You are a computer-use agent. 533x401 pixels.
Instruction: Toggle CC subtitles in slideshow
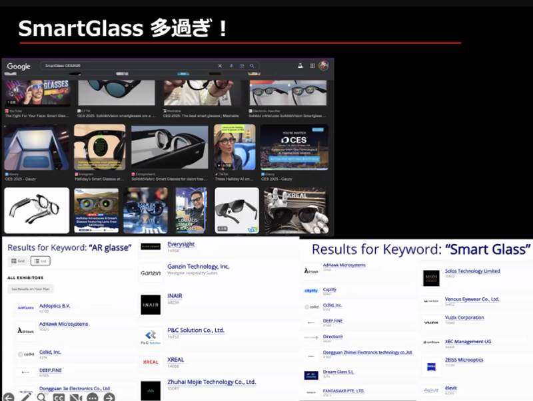pos(59,398)
